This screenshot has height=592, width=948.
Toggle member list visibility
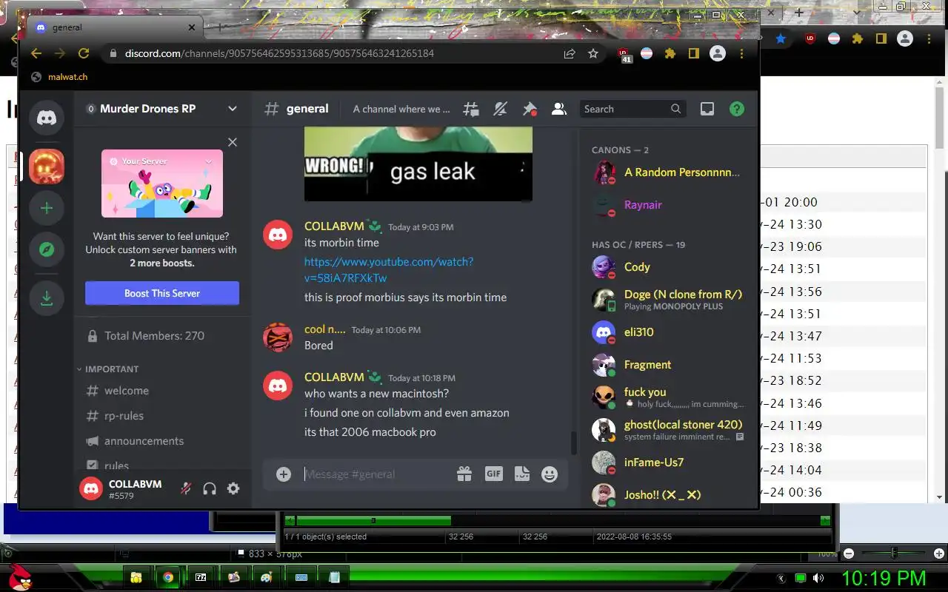point(559,109)
